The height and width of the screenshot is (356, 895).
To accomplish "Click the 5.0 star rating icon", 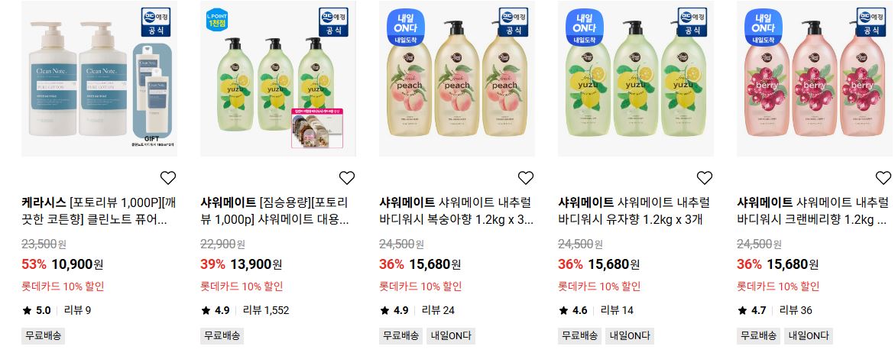I will 27,310.
